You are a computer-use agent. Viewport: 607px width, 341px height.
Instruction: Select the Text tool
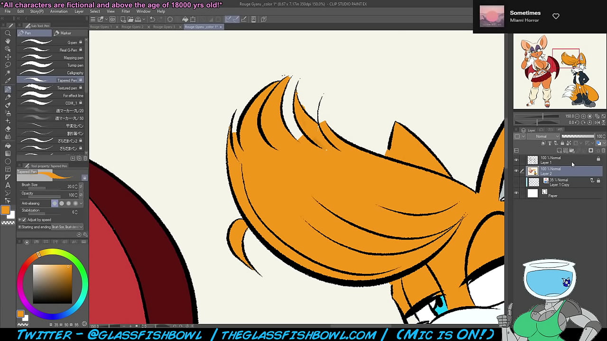tap(8, 185)
